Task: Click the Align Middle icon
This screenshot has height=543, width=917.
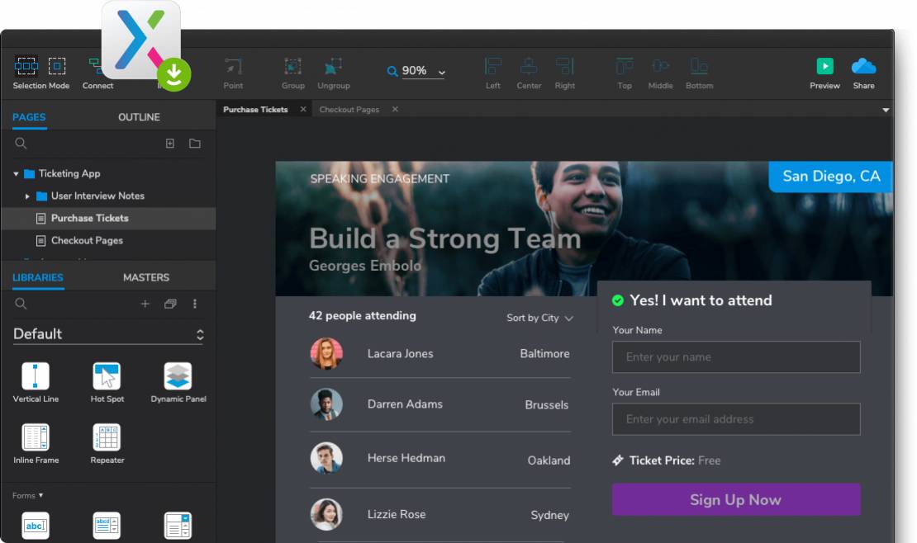Action: click(x=660, y=67)
